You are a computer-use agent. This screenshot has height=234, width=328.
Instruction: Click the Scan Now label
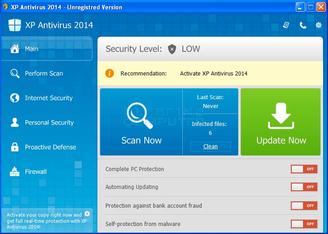[x=141, y=140]
